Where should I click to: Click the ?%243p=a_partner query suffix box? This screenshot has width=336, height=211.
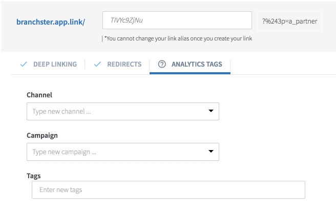click(x=289, y=23)
